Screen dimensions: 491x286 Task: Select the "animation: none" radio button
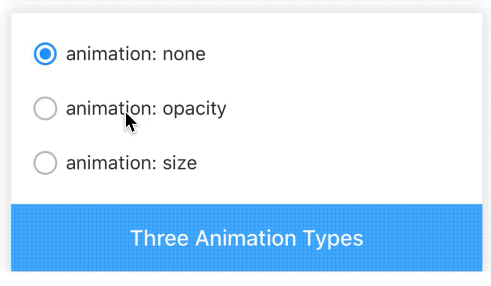point(45,54)
